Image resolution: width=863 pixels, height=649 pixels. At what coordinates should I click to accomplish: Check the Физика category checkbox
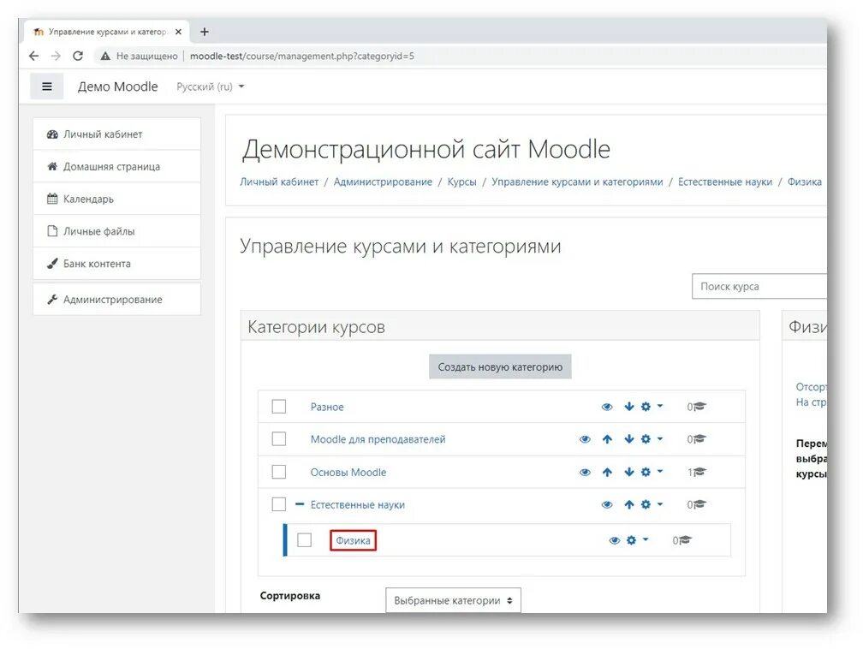(305, 540)
